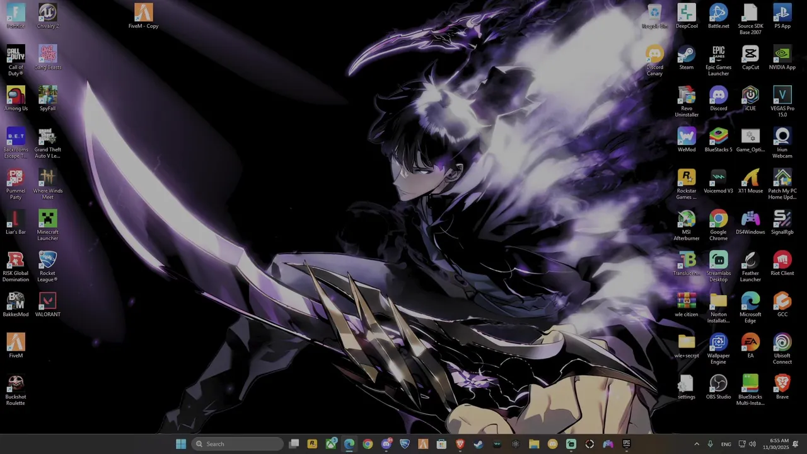Select the VALORANT desktop icon
Image resolution: width=807 pixels, height=454 pixels.
click(x=48, y=305)
